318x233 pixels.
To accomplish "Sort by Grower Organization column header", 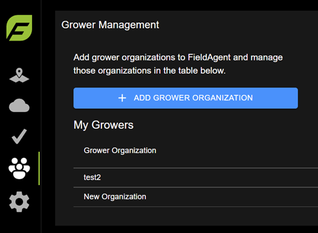I will (x=120, y=151).
